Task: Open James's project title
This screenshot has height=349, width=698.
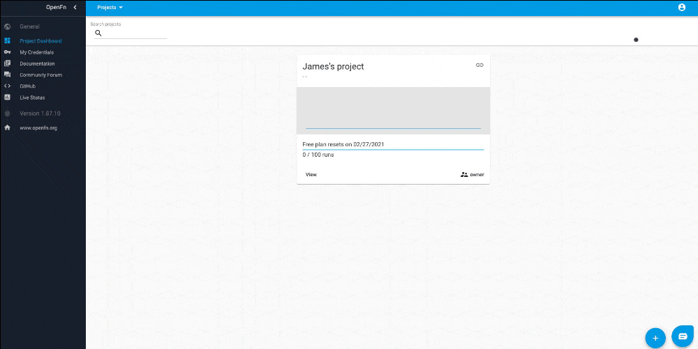Action: point(333,67)
